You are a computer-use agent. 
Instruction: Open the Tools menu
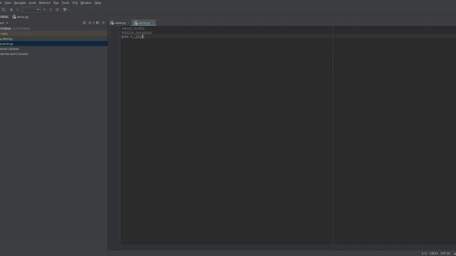pos(66,3)
